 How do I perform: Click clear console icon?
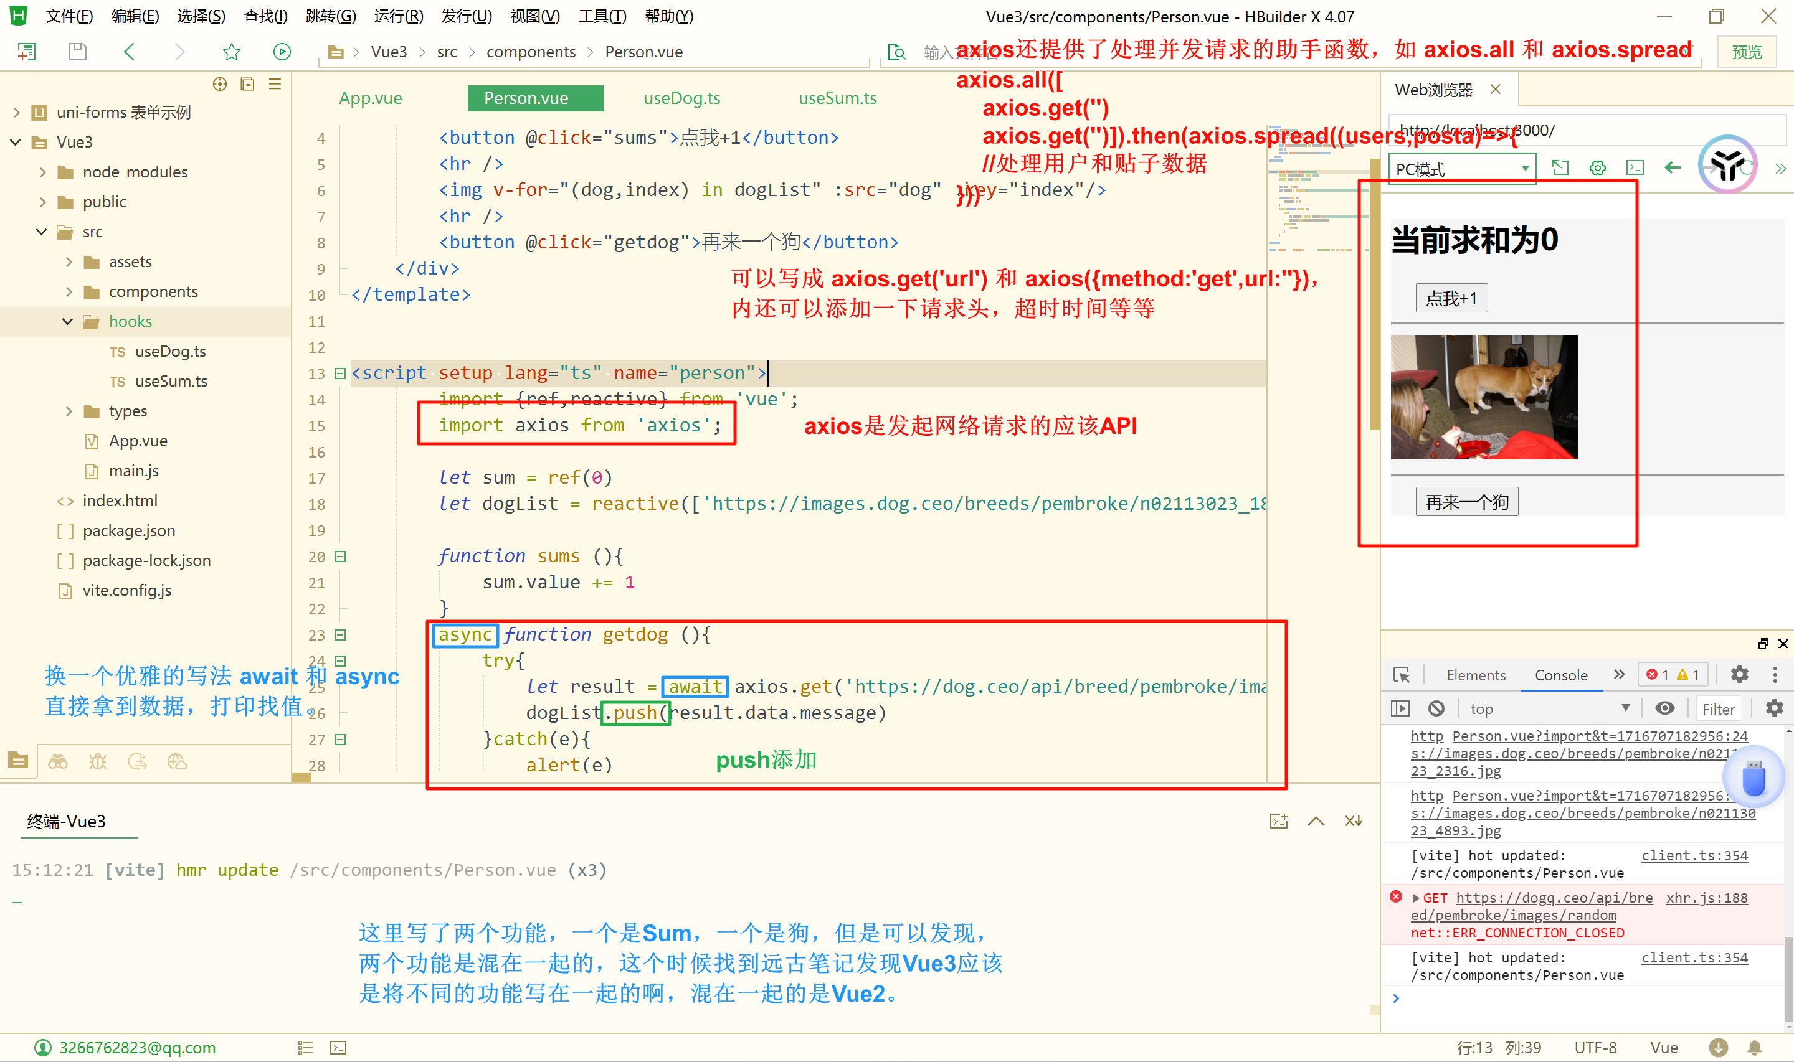(1436, 708)
